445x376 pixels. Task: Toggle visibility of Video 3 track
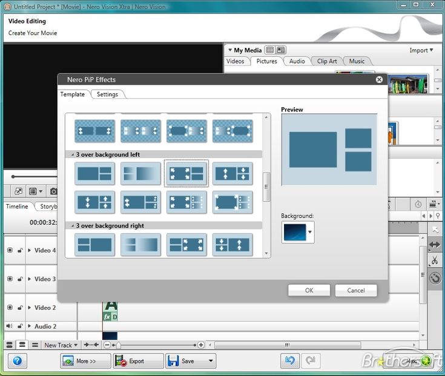click(x=10, y=279)
